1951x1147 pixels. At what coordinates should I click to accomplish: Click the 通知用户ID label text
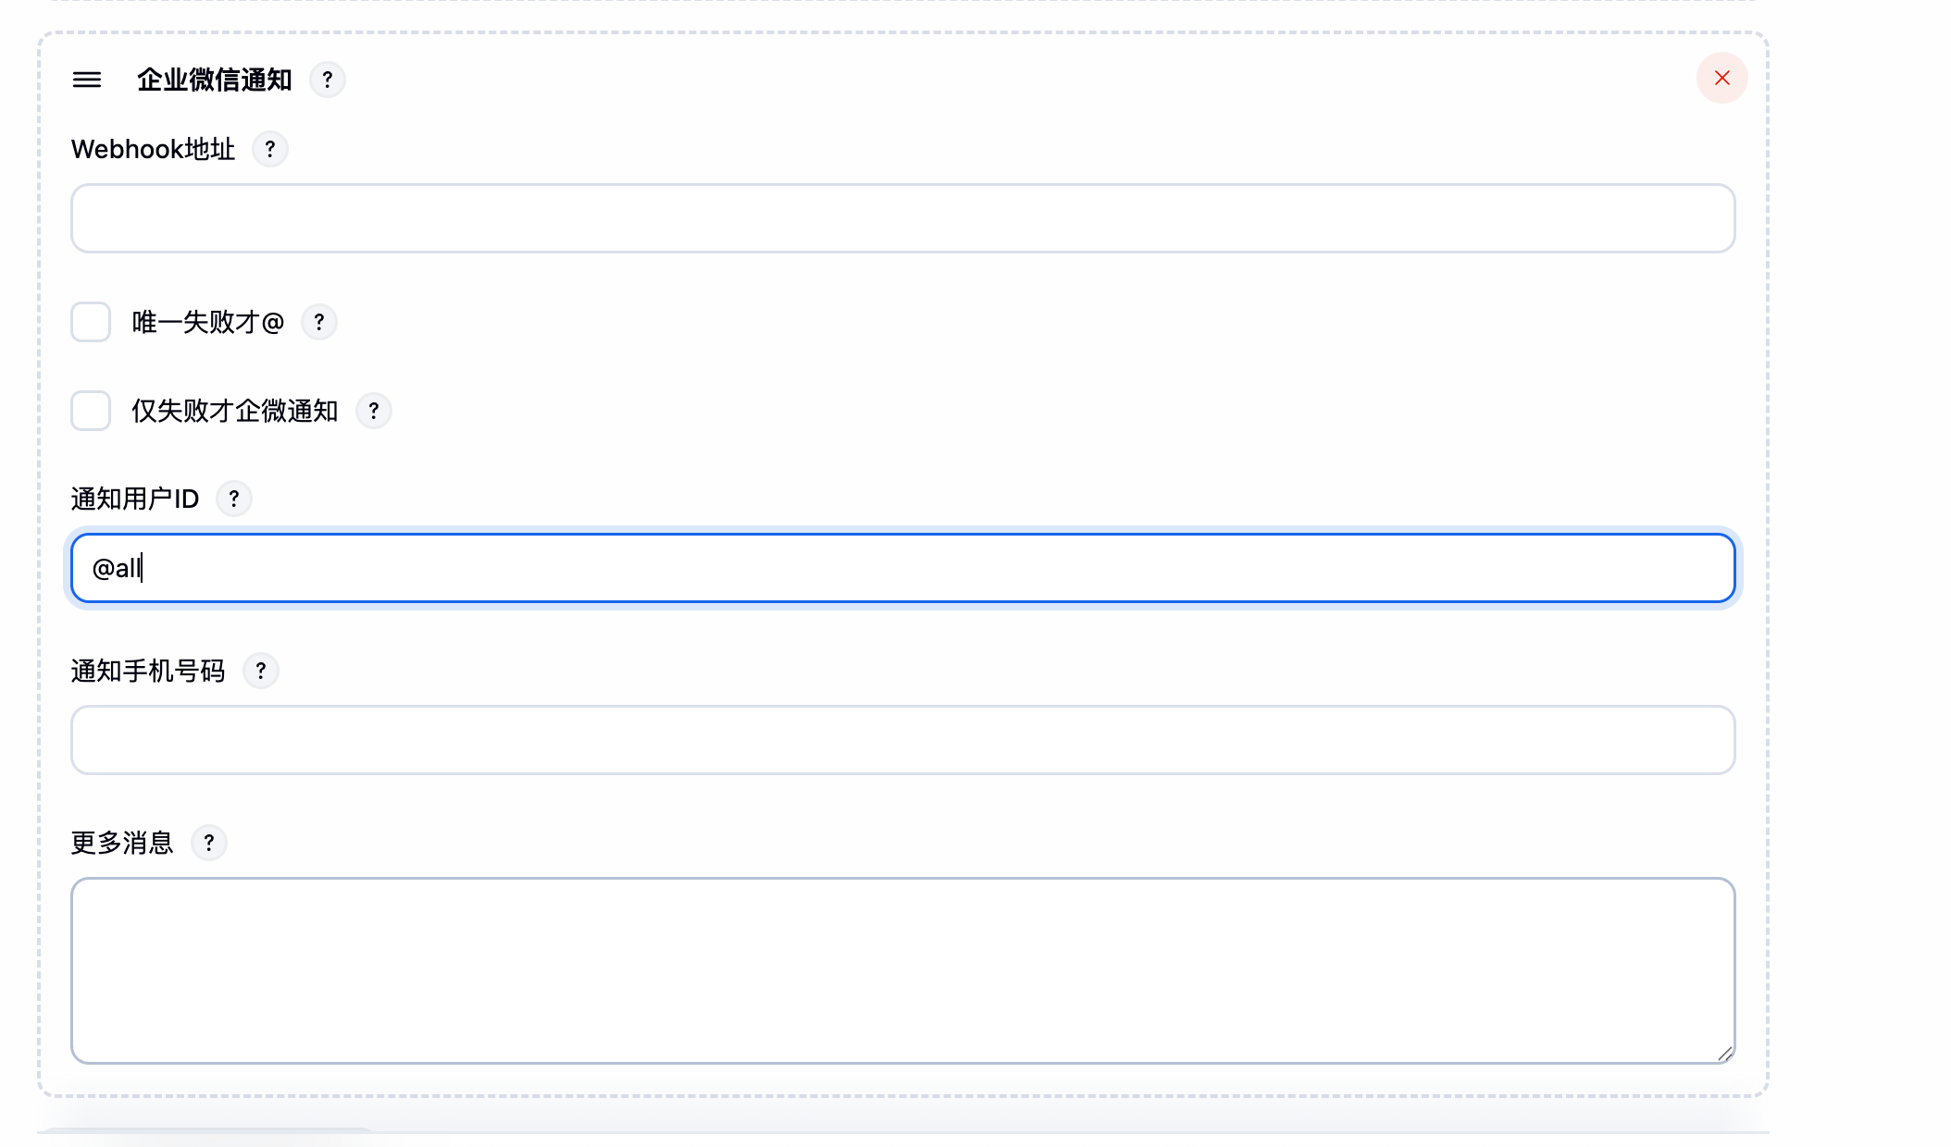[x=135, y=499]
